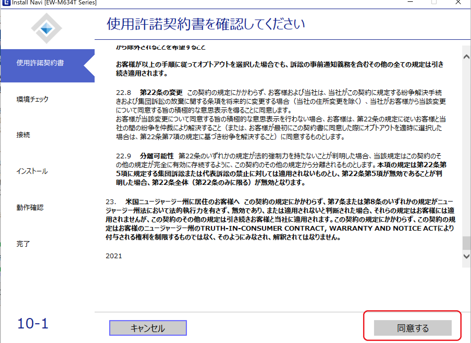Select the 環境チェック step in sidebar
The width and height of the screenshot is (471, 343).
[x=32, y=99]
